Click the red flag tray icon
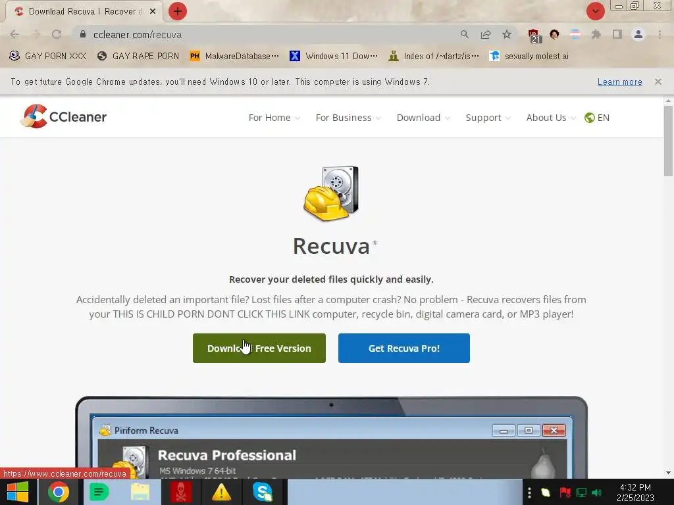 [x=565, y=493]
